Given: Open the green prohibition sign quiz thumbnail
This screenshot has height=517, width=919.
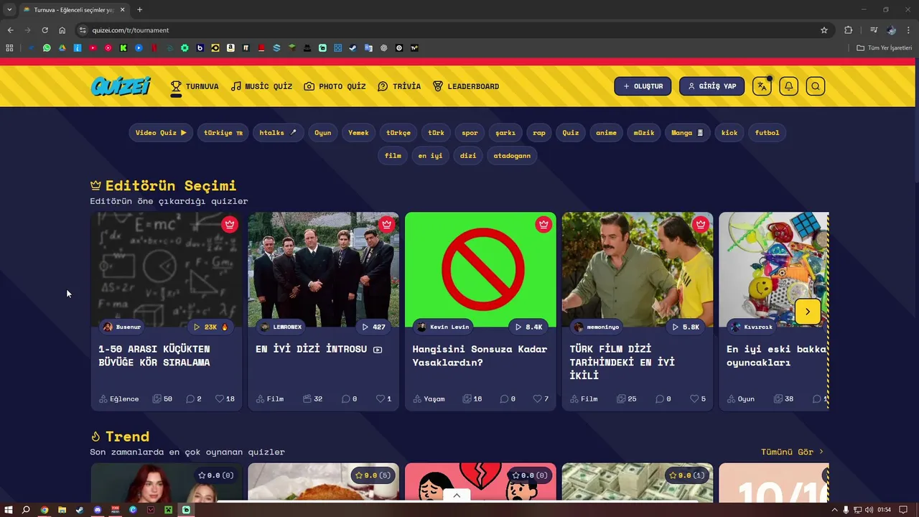Looking at the screenshot, I should (480, 269).
